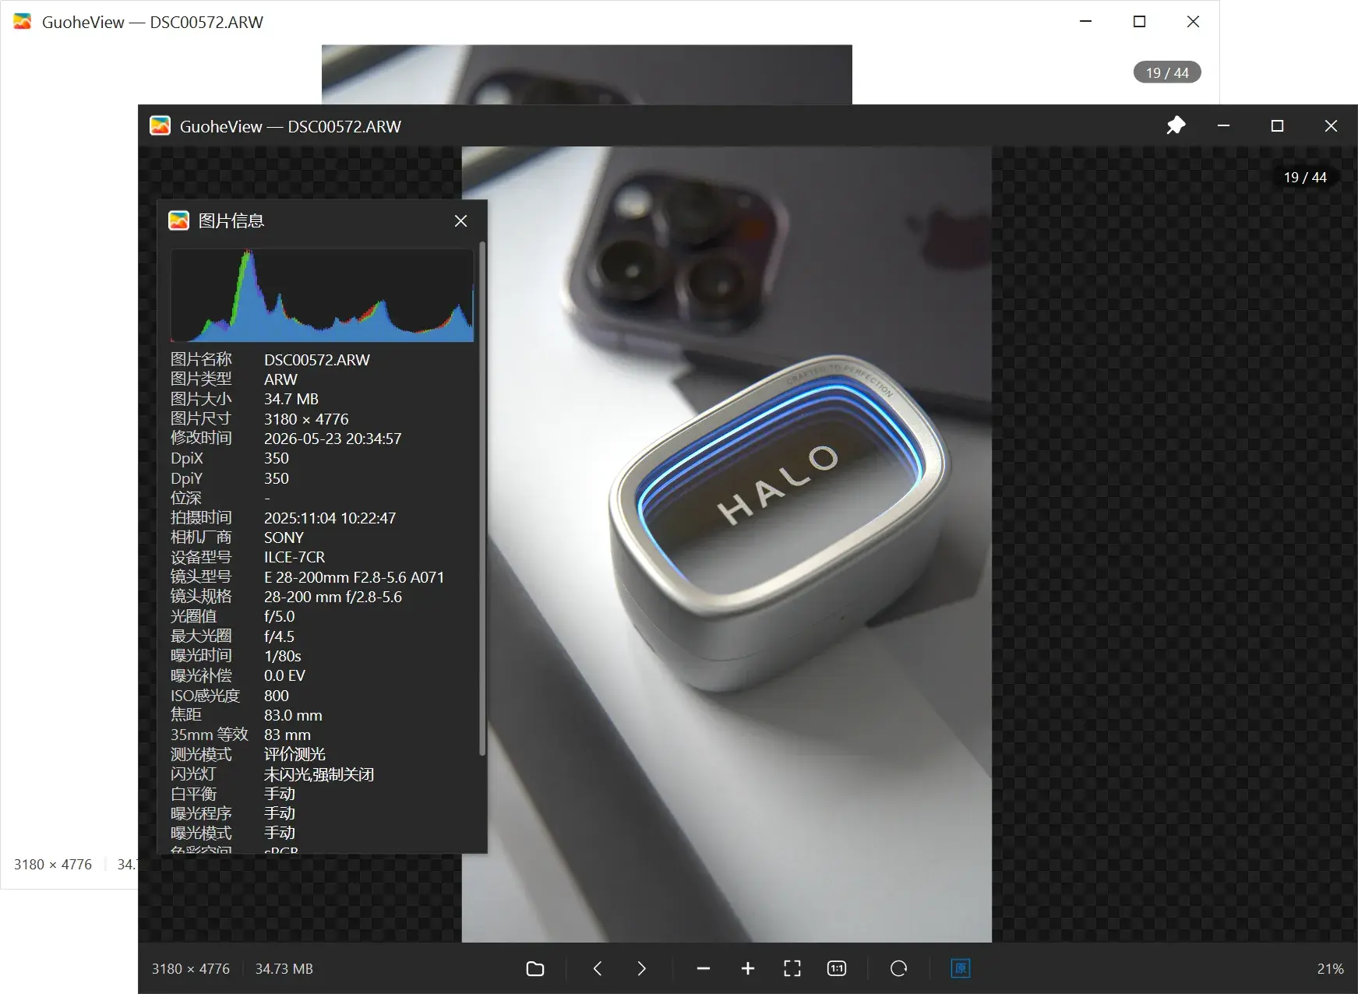Pin the front window on top
Viewport: 1358px width, 994px height.
tap(1176, 125)
